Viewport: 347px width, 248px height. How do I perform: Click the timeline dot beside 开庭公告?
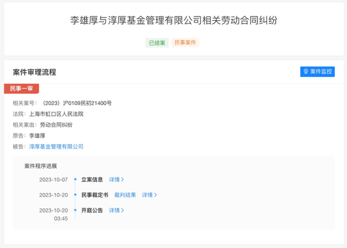click(75, 210)
